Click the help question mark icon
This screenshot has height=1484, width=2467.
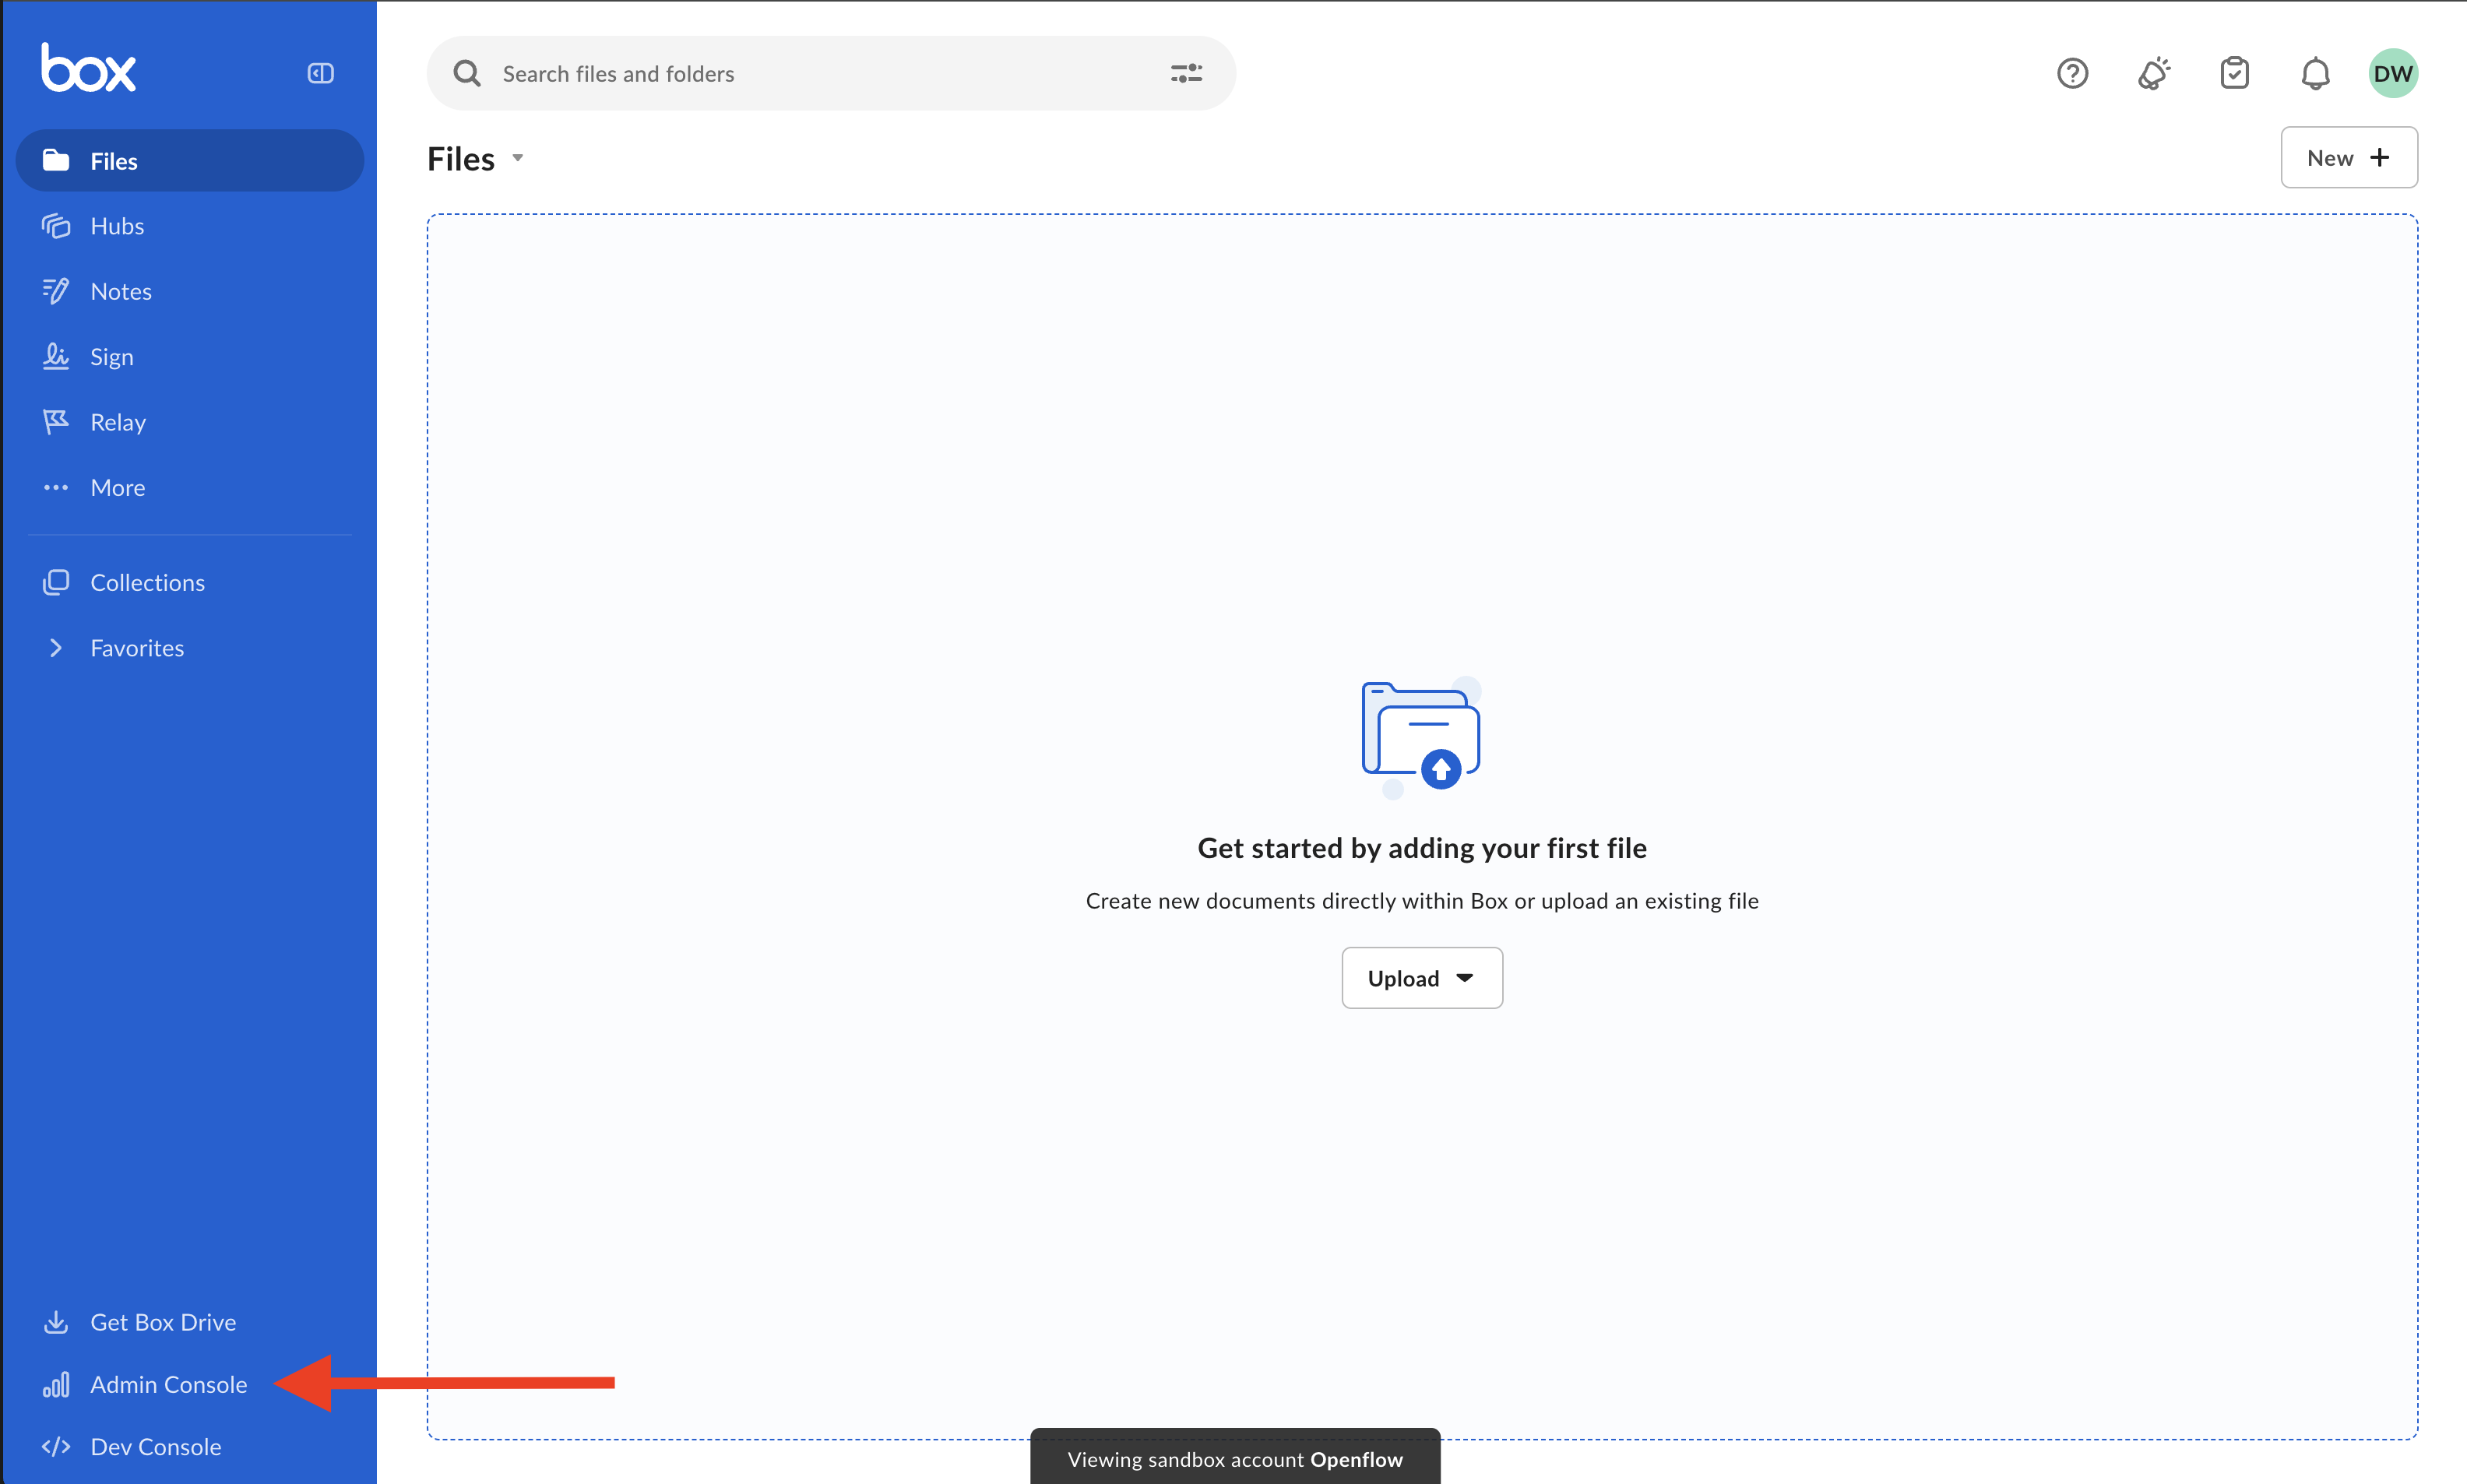(x=2072, y=73)
